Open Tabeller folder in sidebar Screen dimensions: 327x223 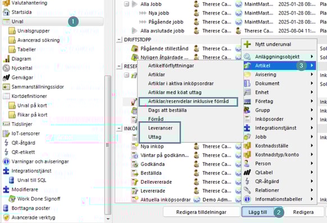coord(22,49)
